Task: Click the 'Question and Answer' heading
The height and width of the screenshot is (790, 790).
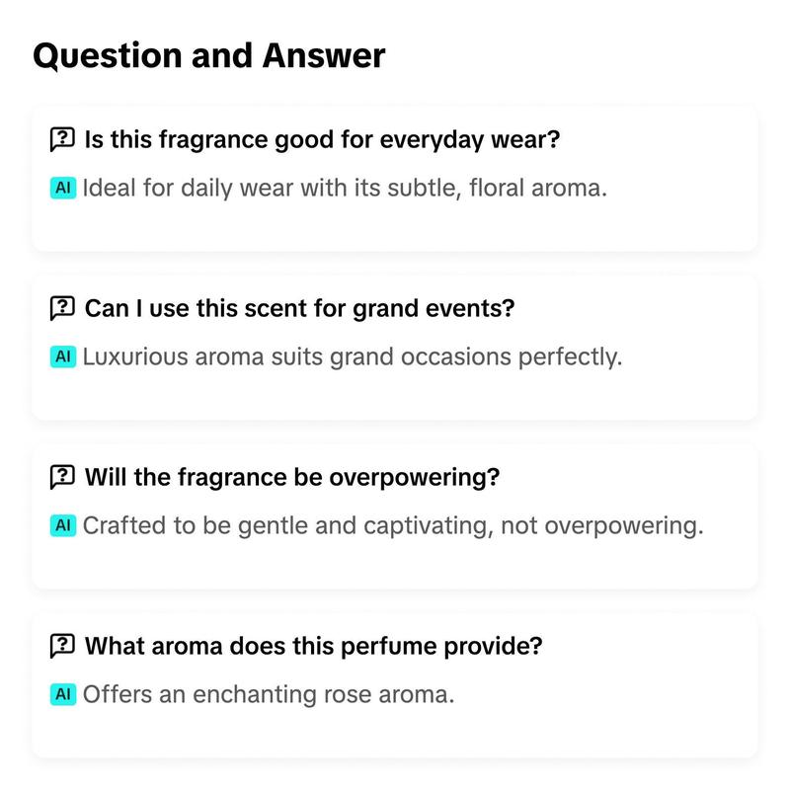Action: click(x=209, y=55)
